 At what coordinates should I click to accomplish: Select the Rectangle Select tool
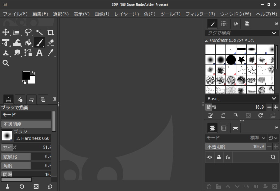tap(17, 32)
